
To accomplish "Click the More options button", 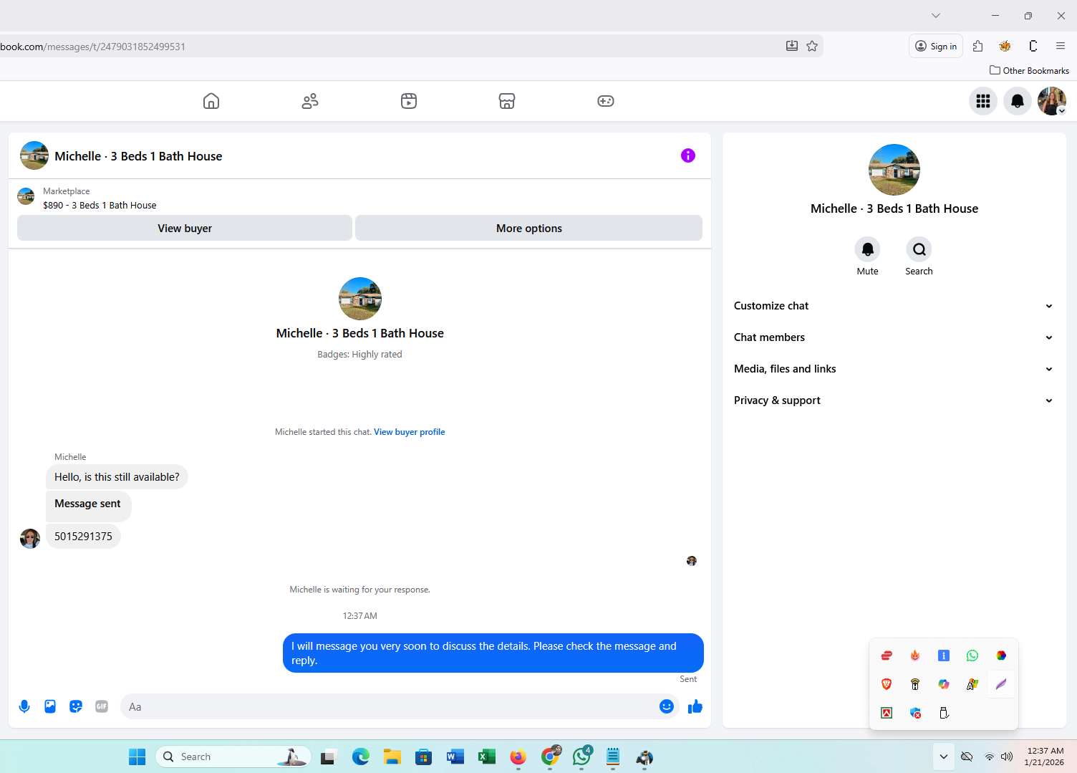I will point(529,228).
